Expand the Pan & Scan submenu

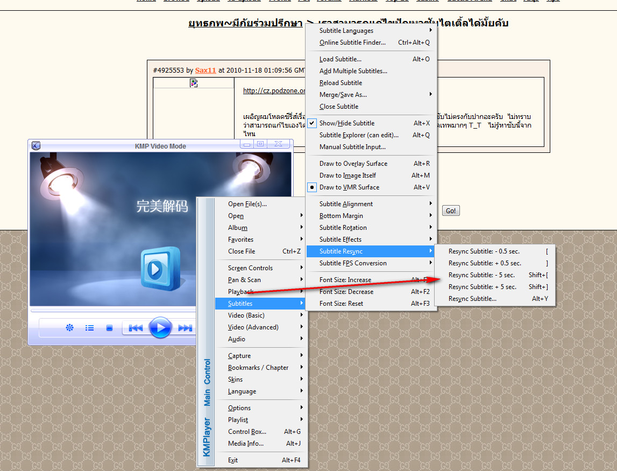click(x=260, y=279)
